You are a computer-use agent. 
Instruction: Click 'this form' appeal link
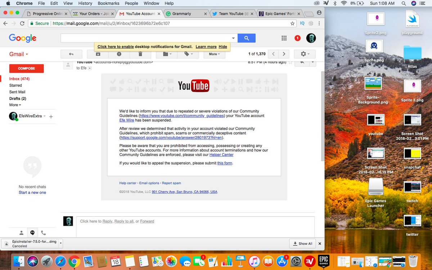click(x=225, y=163)
